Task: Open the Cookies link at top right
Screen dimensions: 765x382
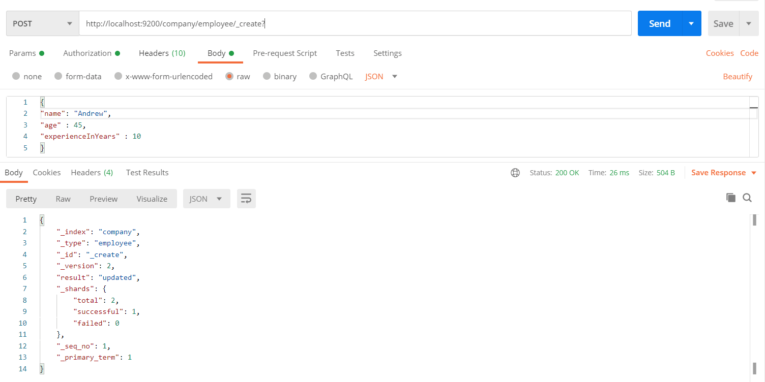Action: tap(720, 53)
